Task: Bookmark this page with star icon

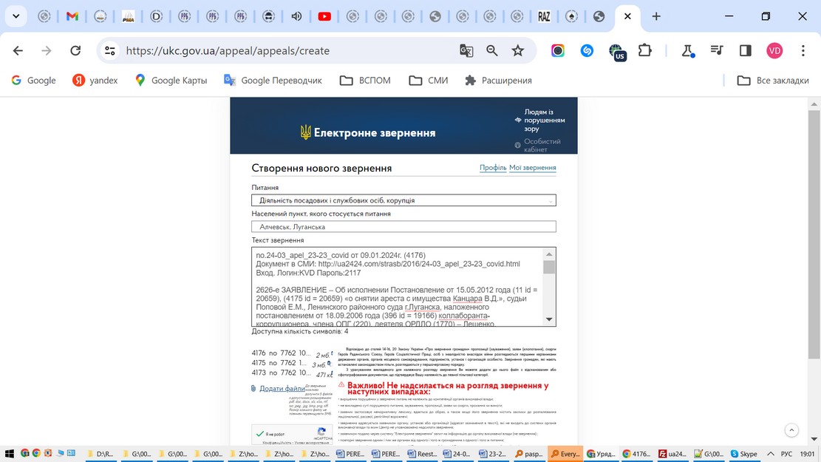Action: pos(518,51)
